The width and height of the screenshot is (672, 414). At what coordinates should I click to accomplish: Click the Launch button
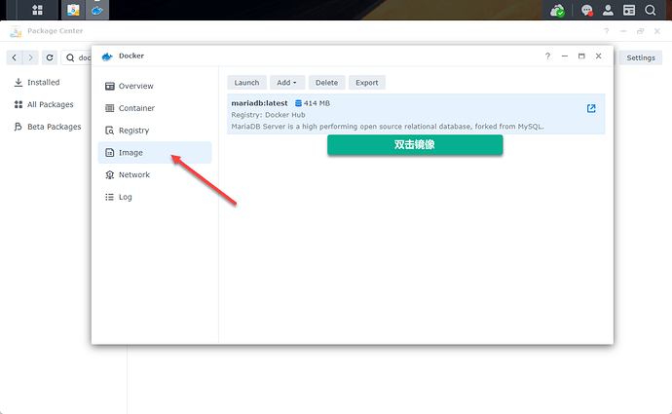click(246, 82)
